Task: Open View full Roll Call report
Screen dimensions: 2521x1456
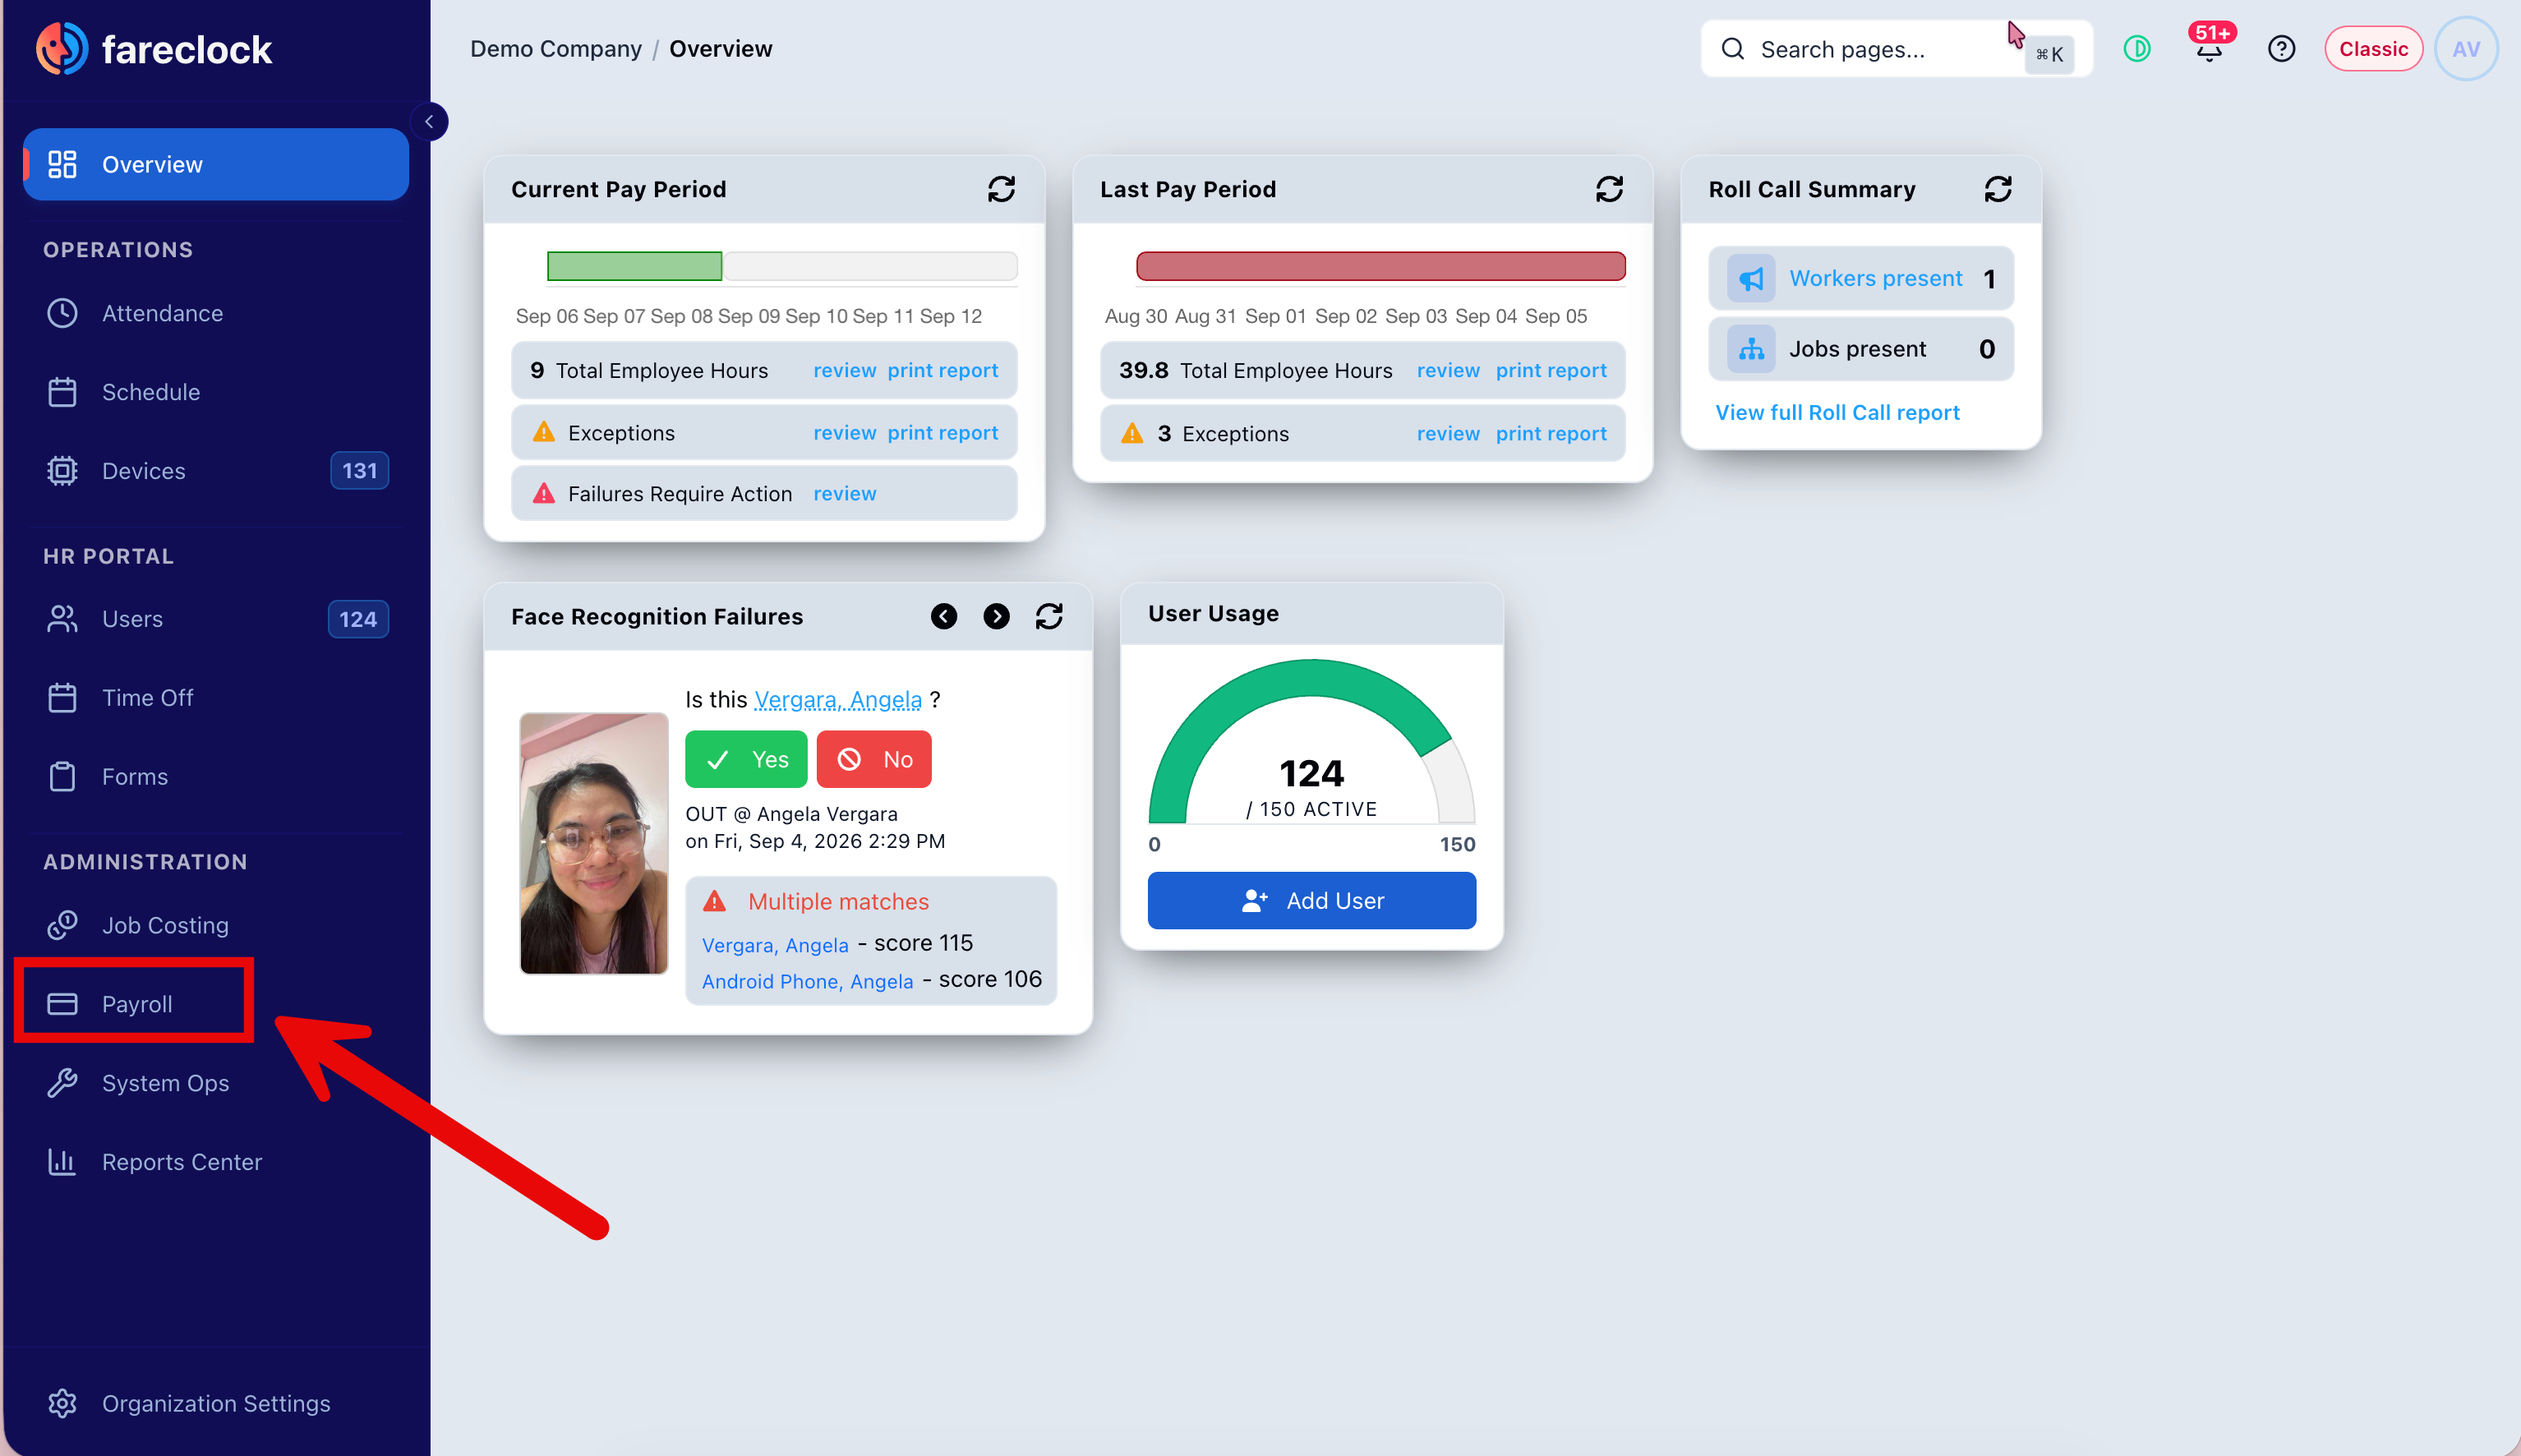Action: (x=1837, y=412)
